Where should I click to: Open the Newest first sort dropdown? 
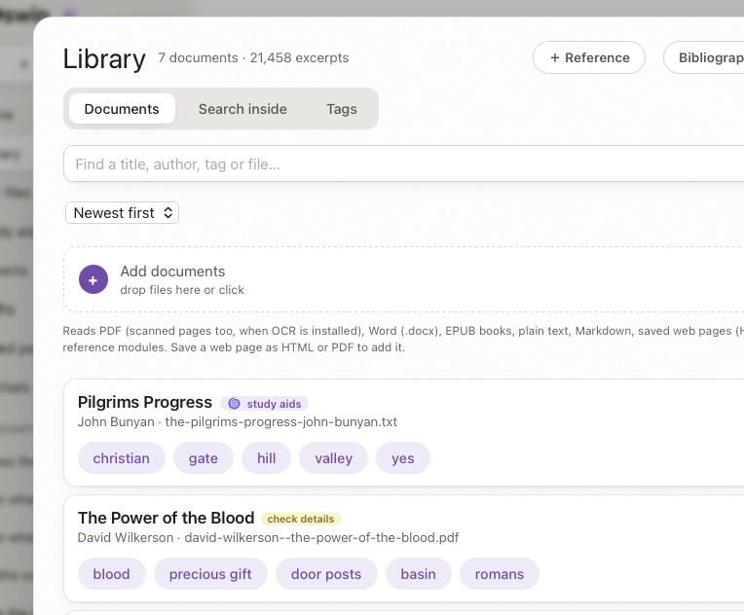pyautogui.click(x=122, y=212)
